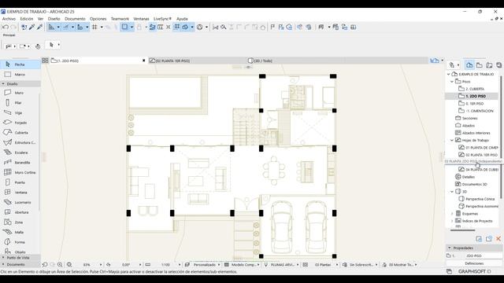Click the Undo arrow icon
The image size is (504, 283).
(6, 28)
